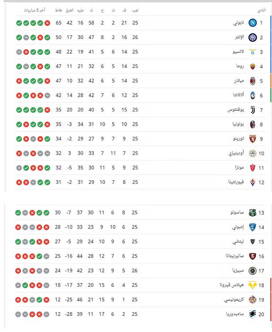Screen dimensions: 272x332
Task: Click the AC Milan crest
Action: (253, 81)
